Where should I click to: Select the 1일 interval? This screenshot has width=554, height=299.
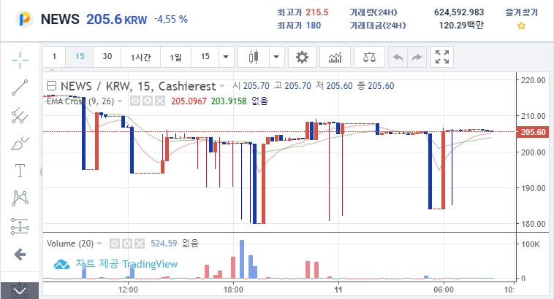tap(175, 56)
